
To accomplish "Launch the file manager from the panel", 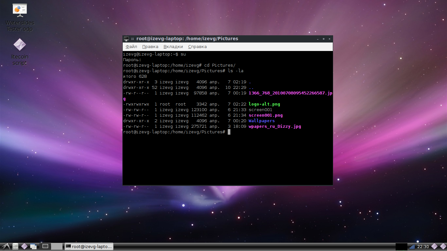I will point(15,246).
